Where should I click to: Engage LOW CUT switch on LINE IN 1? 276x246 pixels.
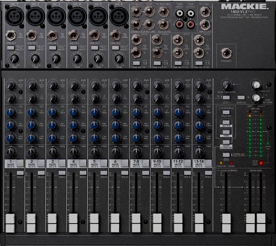pos(11,48)
